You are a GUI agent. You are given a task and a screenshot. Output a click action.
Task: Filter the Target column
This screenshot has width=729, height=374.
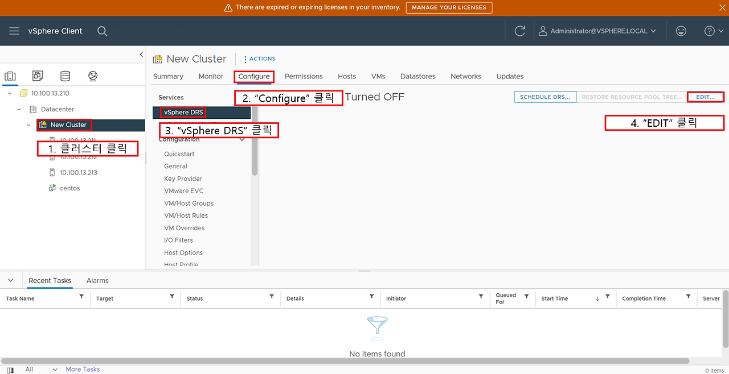pos(172,297)
